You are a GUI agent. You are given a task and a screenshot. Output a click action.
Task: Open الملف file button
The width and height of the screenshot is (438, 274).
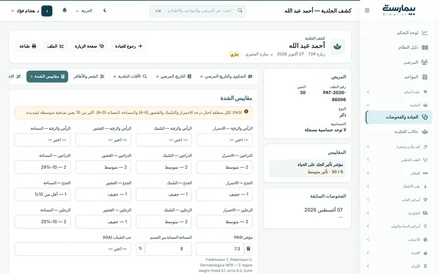coord(55,46)
